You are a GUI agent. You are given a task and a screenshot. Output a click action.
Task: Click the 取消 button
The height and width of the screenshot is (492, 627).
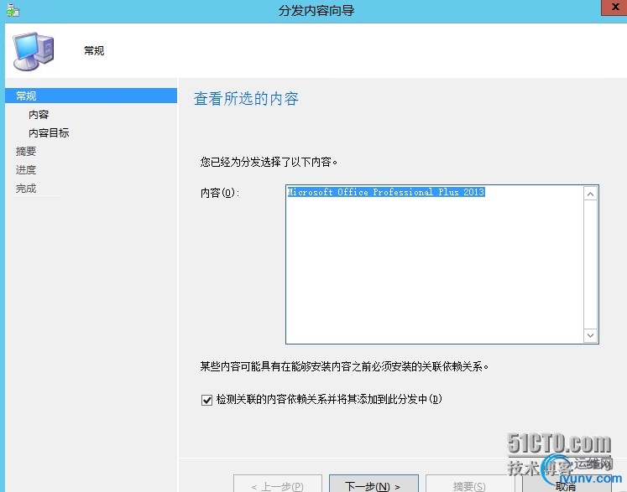pyautogui.click(x=567, y=484)
